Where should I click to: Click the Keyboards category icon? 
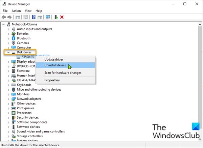14,85
